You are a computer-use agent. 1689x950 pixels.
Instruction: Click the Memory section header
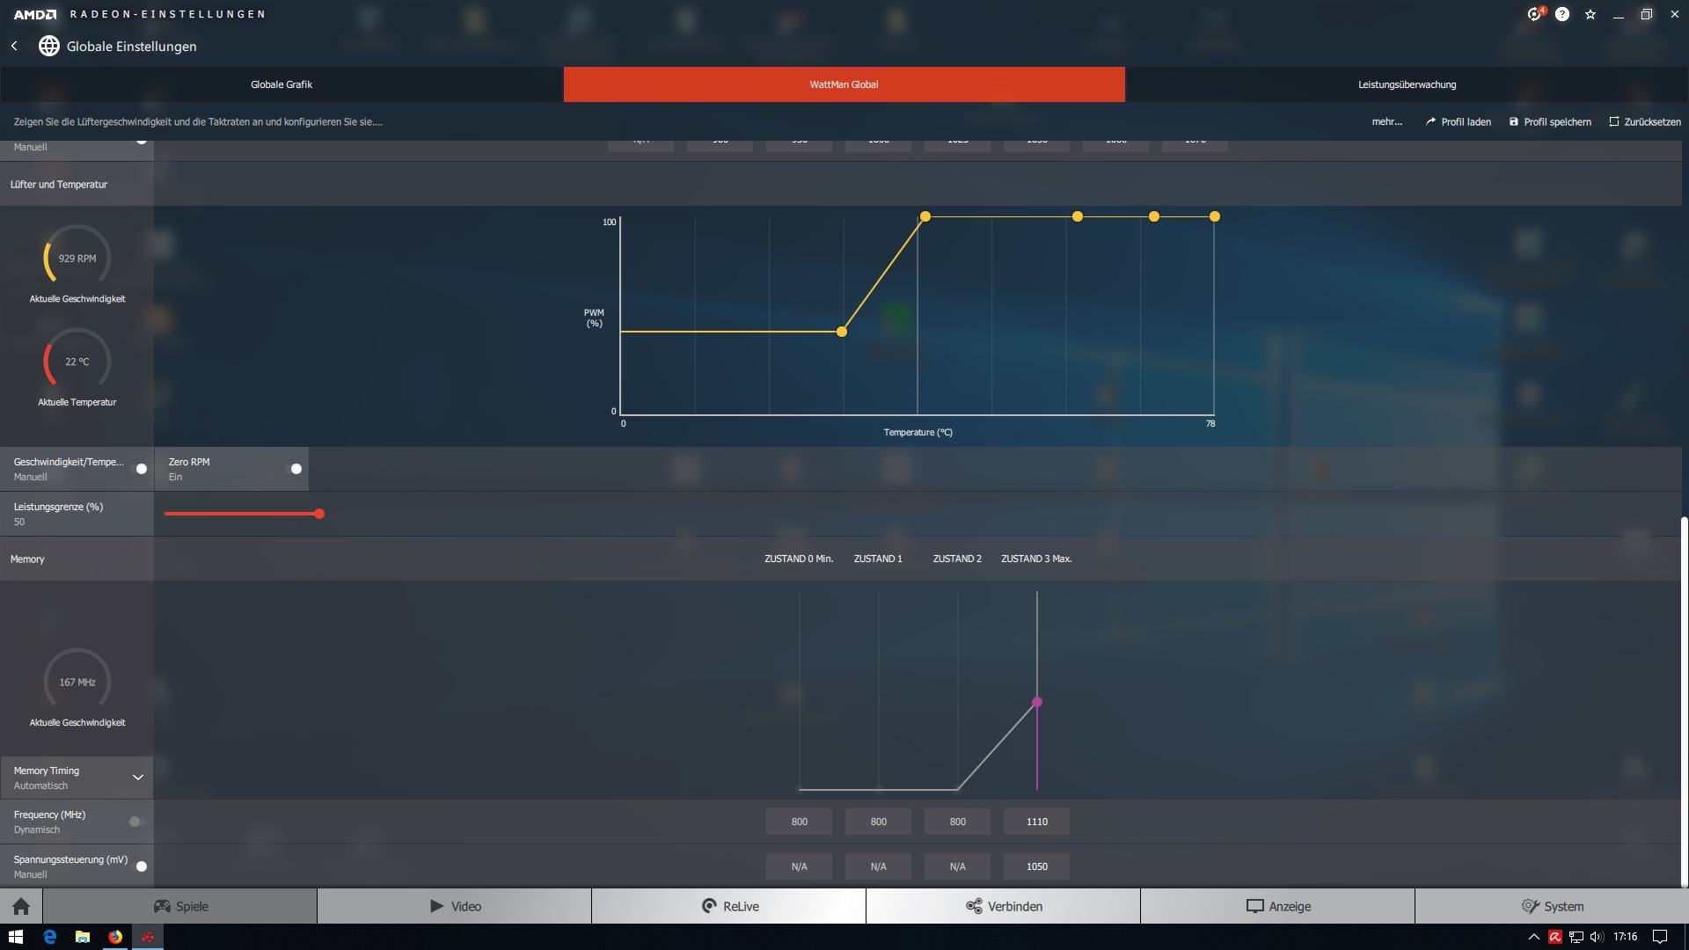point(27,559)
